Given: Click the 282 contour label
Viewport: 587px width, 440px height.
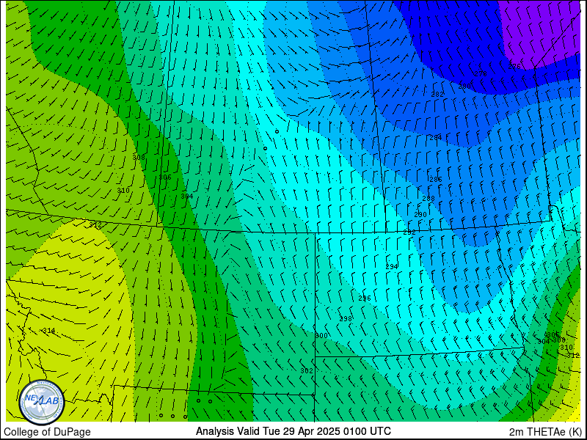Looking at the screenshot, I should coord(437,95).
